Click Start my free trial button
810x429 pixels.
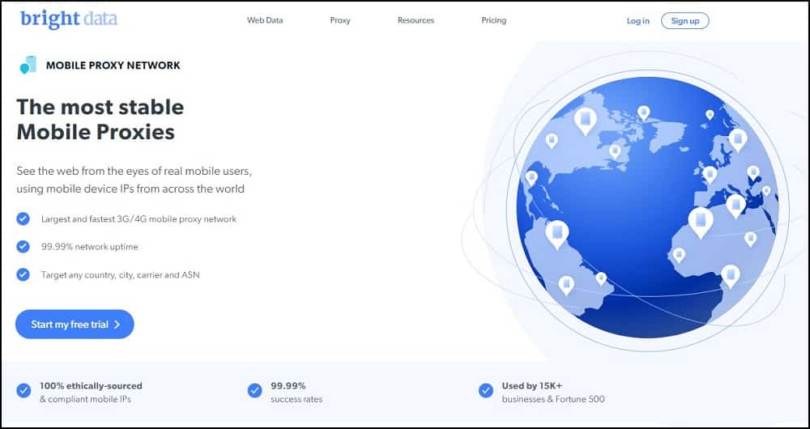click(75, 325)
